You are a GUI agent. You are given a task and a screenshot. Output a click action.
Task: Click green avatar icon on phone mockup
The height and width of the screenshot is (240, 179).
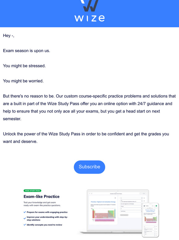point(156,206)
